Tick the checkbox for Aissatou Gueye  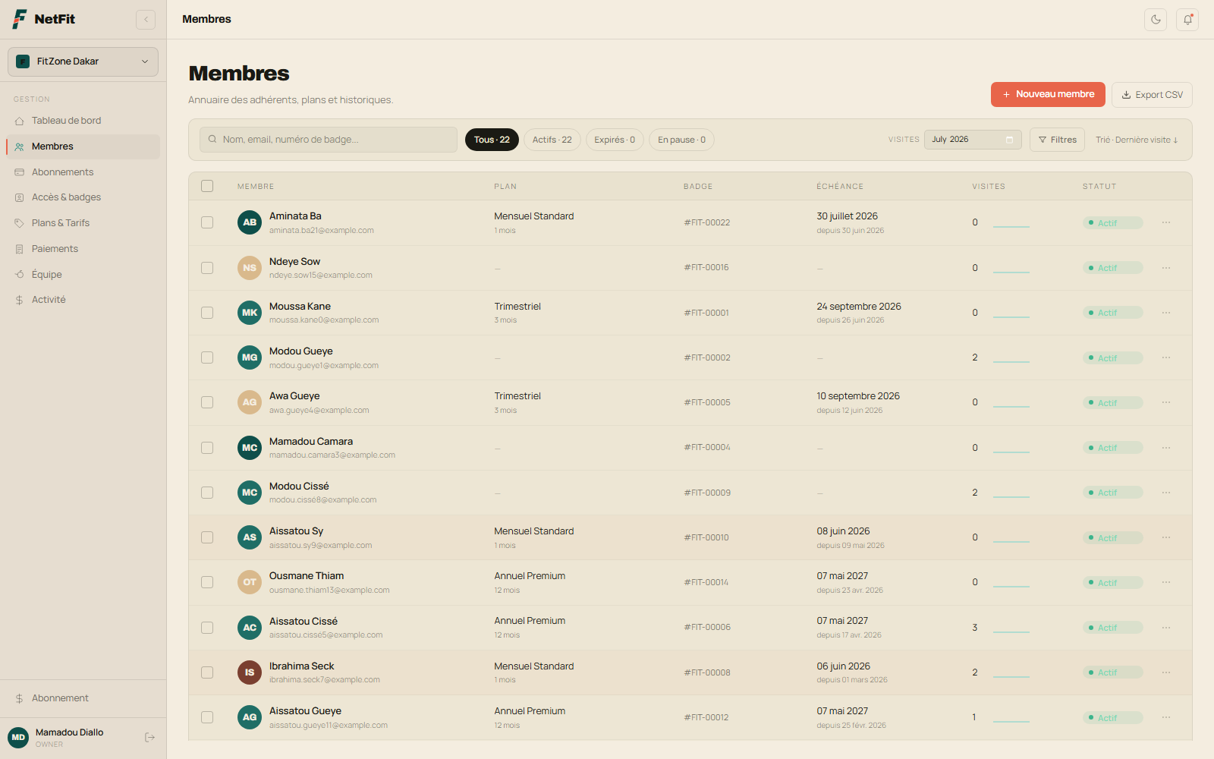(207, 717)
